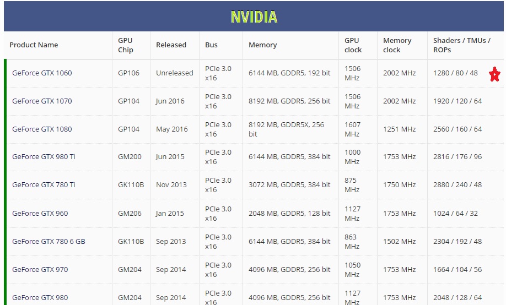Select the 2048 / 128 / 64 shaders cell

tap(457, 298)
